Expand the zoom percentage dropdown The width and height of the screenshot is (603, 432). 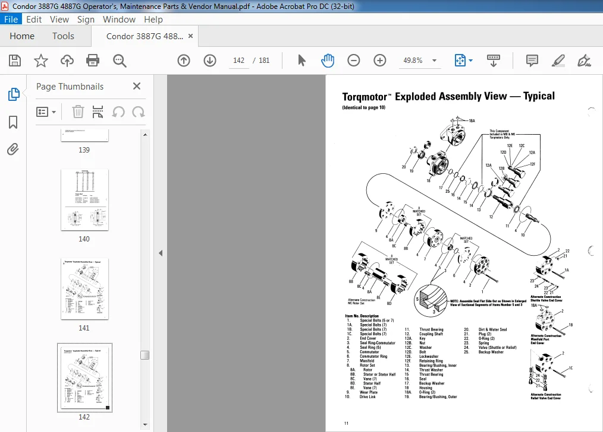[x=434, y=61]
